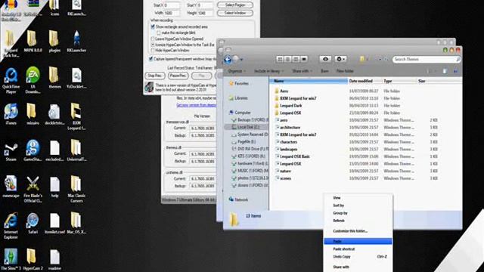Viewport: 484px width, 272px height.
Task: Select the NRPK 8.0.0 desktop folder
Action: point(33,41)
